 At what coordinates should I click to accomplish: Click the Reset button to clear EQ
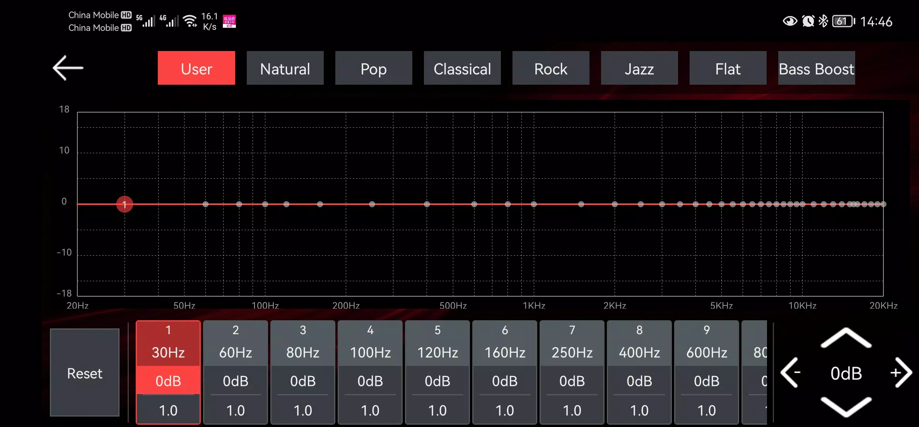[x=84, y=373]
